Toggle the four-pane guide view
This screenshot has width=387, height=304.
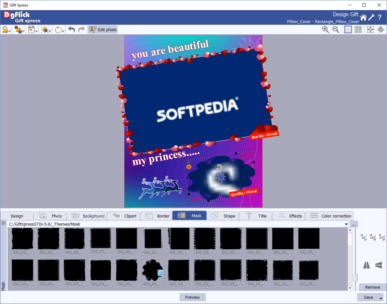[348, 30]
